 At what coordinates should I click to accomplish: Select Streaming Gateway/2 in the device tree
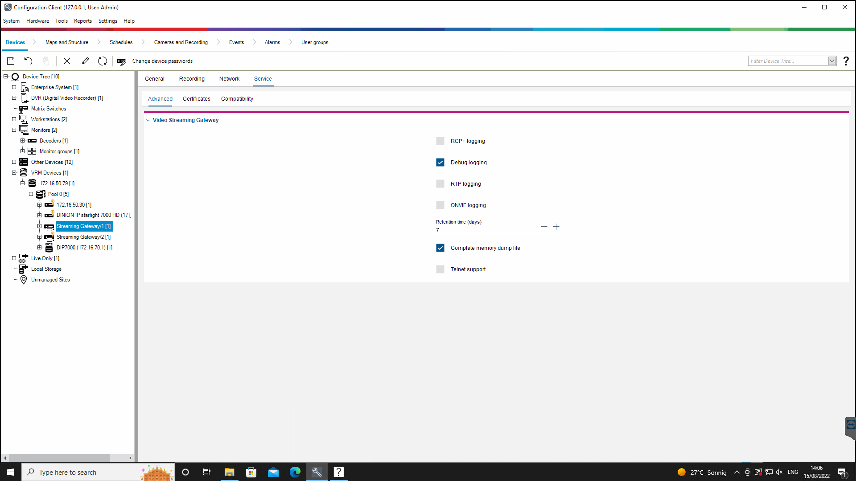pos(83,237)
